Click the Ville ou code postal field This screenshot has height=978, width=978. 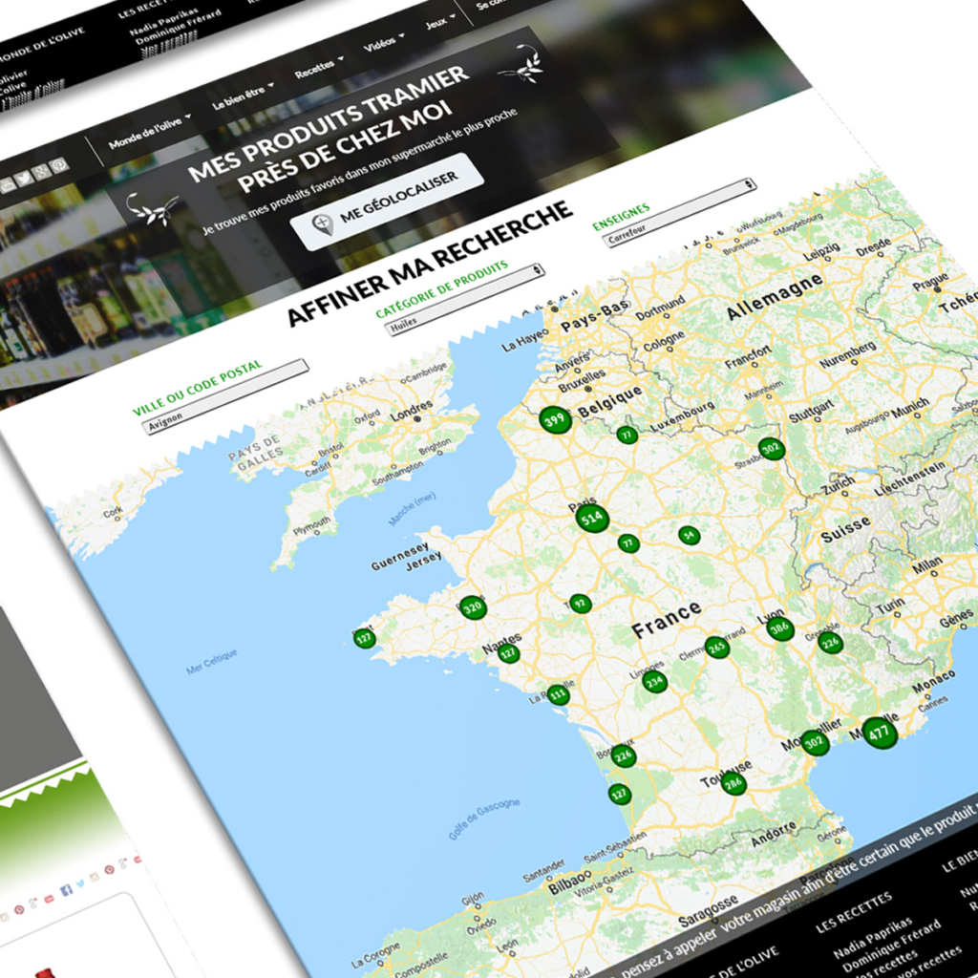point(224,396)
